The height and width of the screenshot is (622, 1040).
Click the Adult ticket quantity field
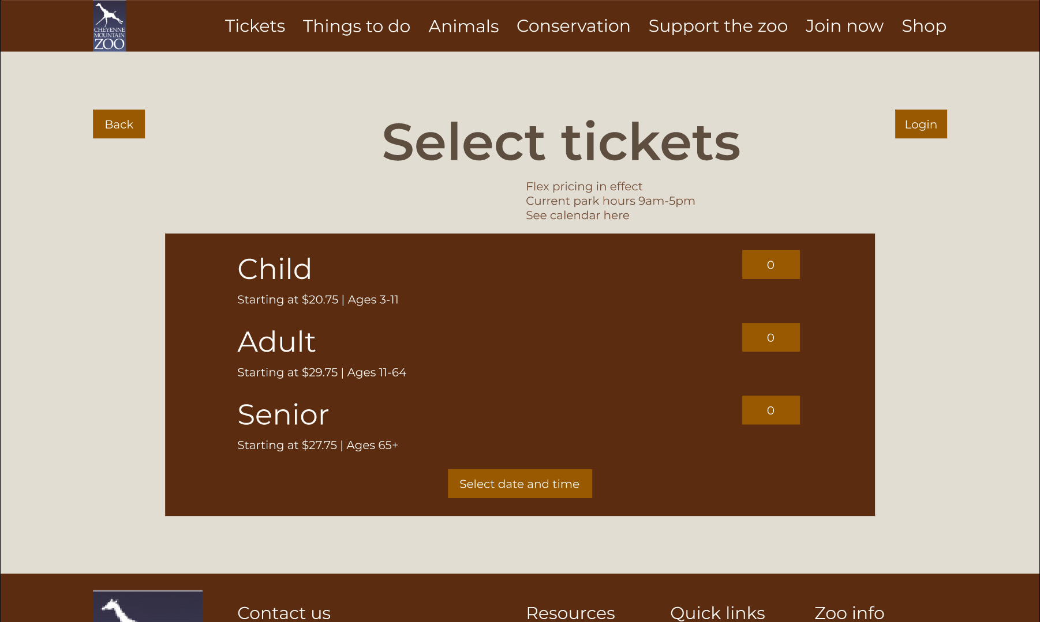pos(770,337)
